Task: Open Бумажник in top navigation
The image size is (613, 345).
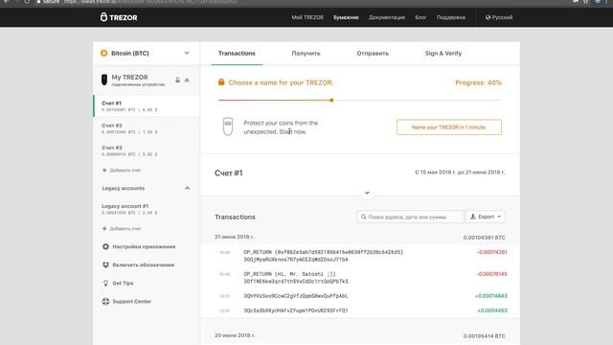Action: (x=346, y=17)
